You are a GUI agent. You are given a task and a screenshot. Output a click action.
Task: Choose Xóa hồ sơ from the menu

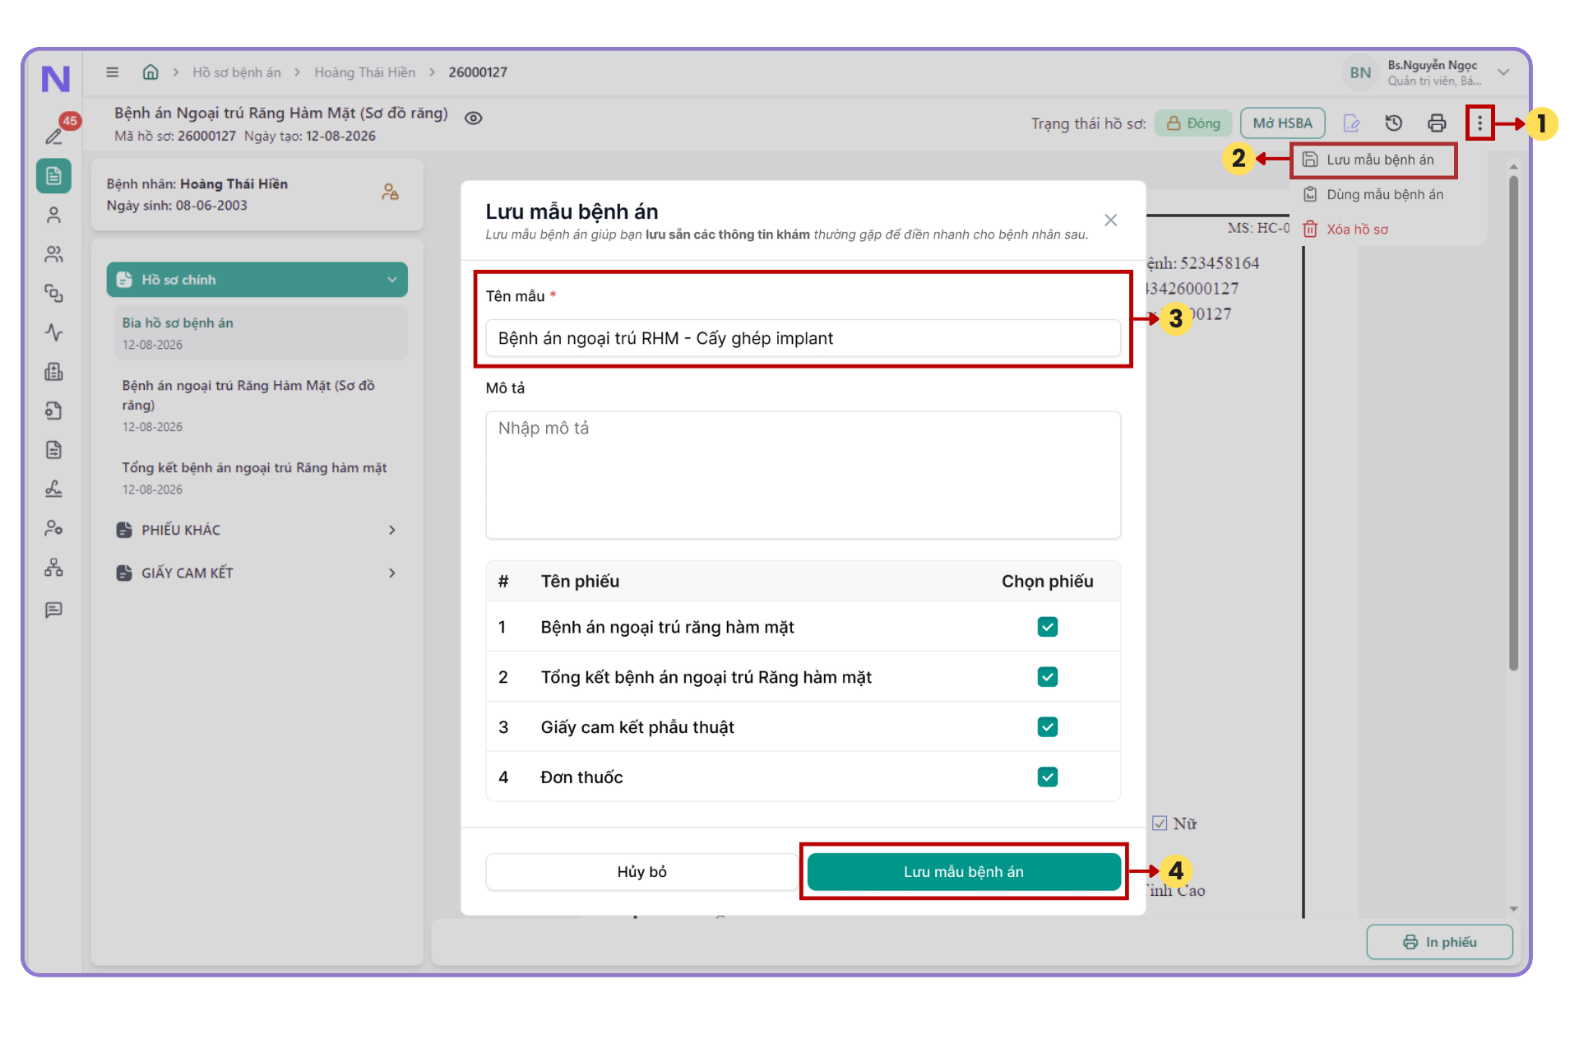pyautogui.click(x=1346, y=230)
